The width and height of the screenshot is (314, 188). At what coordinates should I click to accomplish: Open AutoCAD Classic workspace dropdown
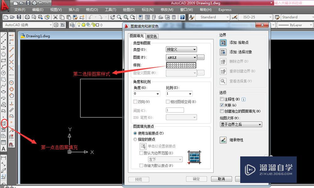[x=28, y=25]
